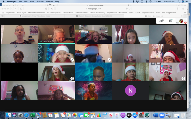Click the Safari sidebar toggle button
Viewport: 191px width, 119px height.
pos(21,9)
